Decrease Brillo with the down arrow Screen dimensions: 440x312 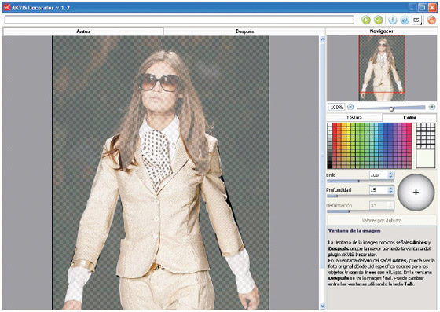tap(391, 177)
